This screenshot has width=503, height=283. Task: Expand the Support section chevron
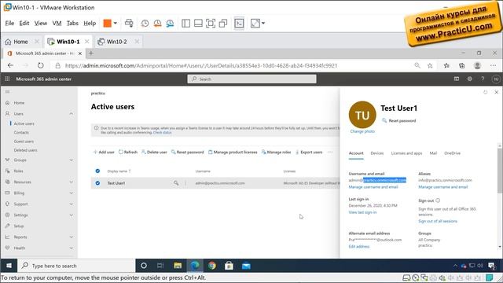tap(72, 204)
